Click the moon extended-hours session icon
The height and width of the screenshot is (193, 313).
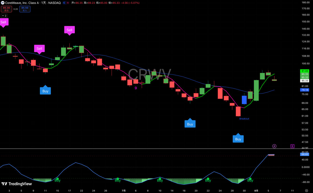[64, 3]
